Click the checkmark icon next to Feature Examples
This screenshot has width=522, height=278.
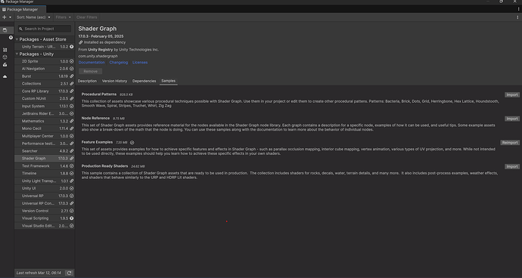(132, 143)
